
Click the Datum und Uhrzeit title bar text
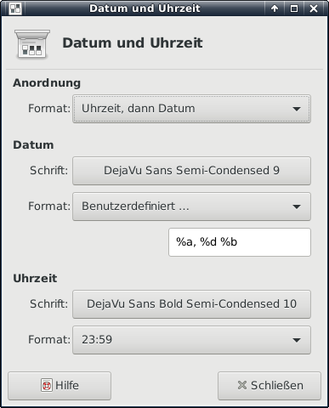(145, 8)
